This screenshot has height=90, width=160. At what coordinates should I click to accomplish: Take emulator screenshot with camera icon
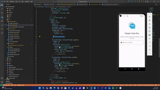pyautogui.click(x=149, y=35)
